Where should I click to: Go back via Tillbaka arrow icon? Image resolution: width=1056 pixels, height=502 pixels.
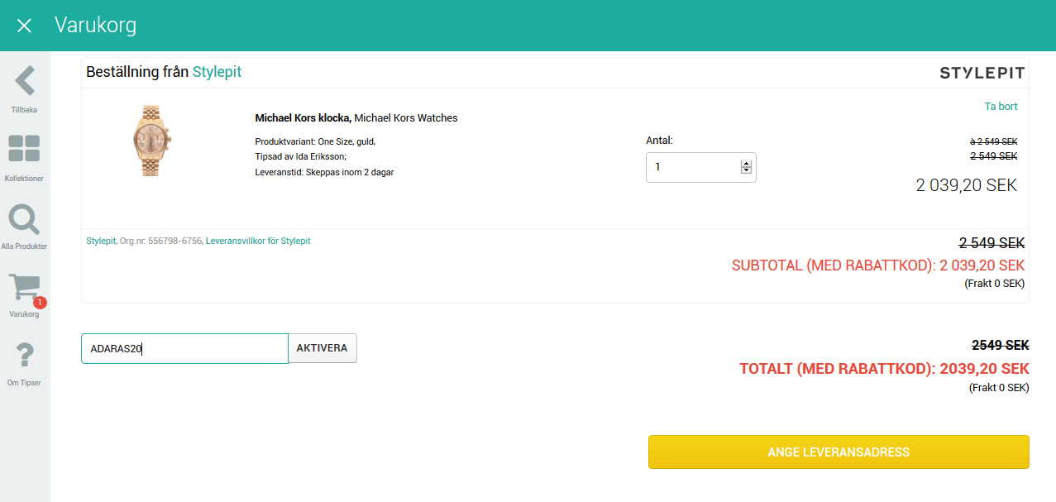pos(25,81)
